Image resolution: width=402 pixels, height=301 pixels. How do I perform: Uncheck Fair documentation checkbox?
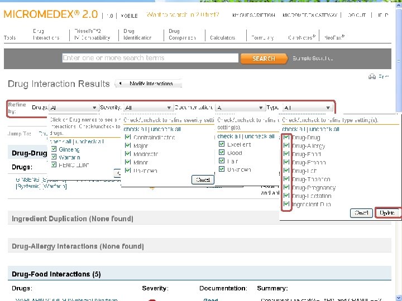(x=222, y=161)
